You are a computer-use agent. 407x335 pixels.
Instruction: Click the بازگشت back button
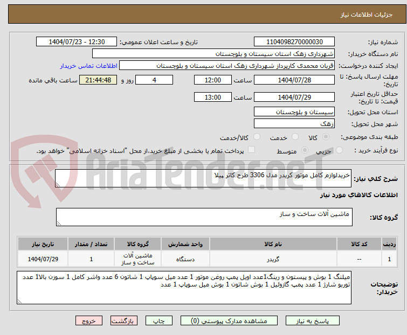pyautogui.click(x=124, y=321)
